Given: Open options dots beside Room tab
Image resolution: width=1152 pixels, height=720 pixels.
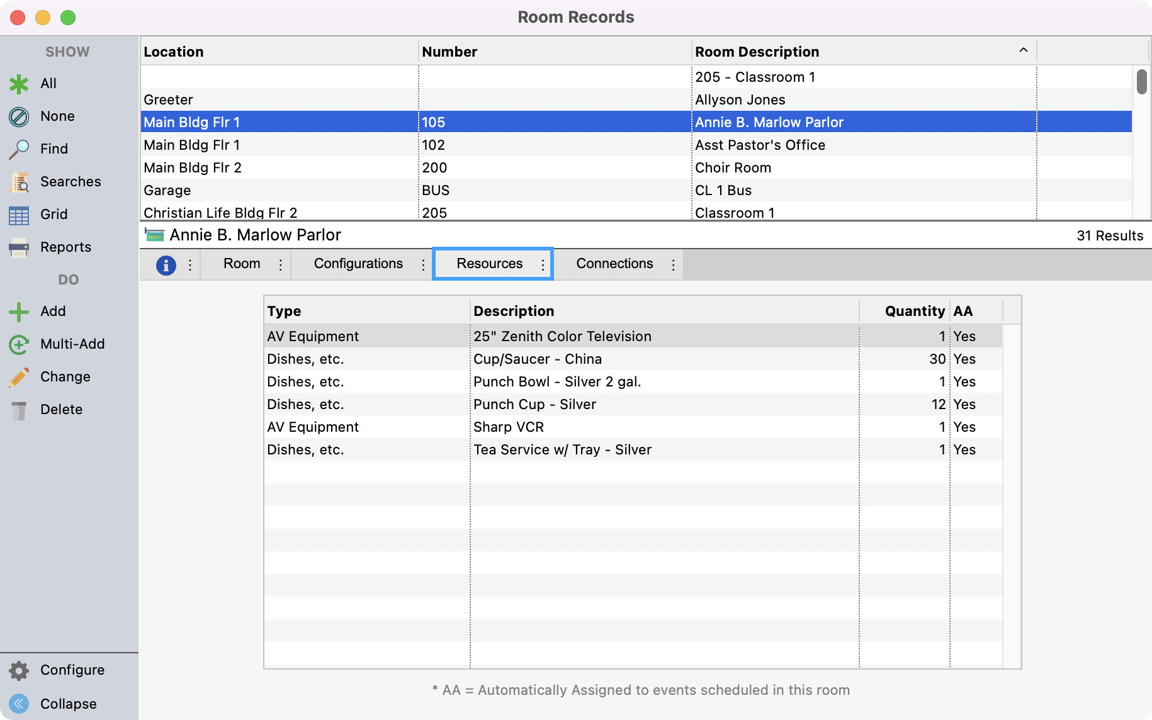Looking at the screenshot, I should [281, 265].
